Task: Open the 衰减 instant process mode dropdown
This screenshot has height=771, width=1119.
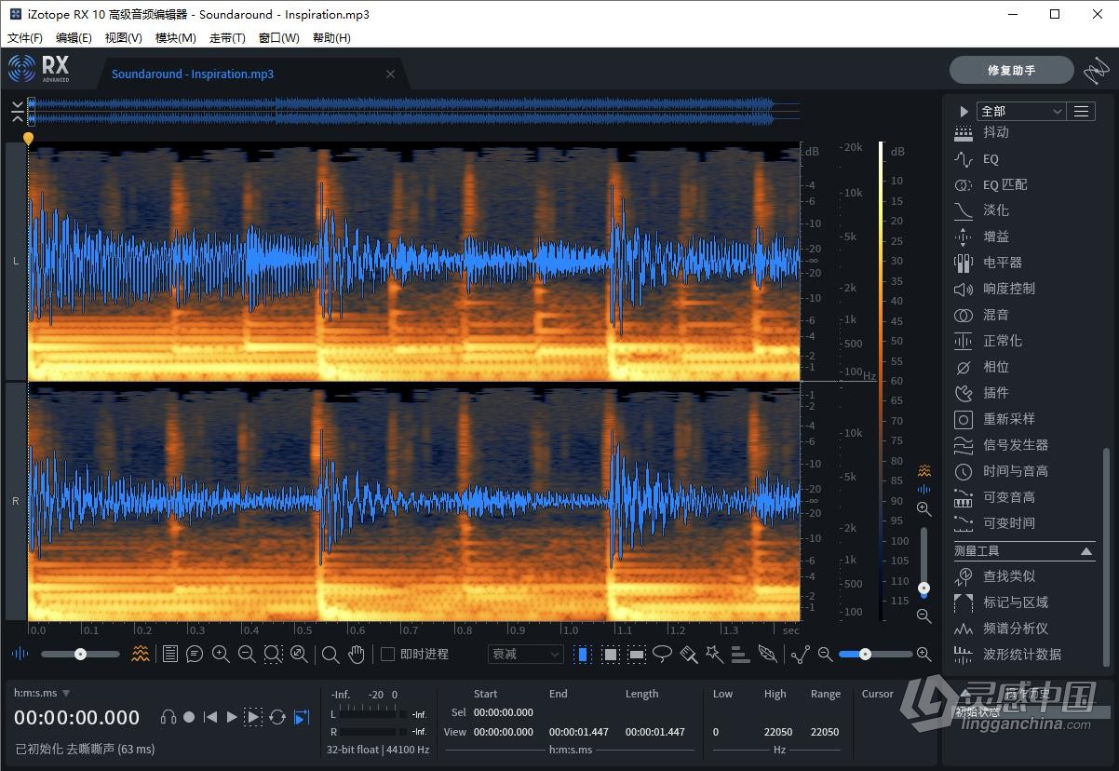Action: coord(526,655)
